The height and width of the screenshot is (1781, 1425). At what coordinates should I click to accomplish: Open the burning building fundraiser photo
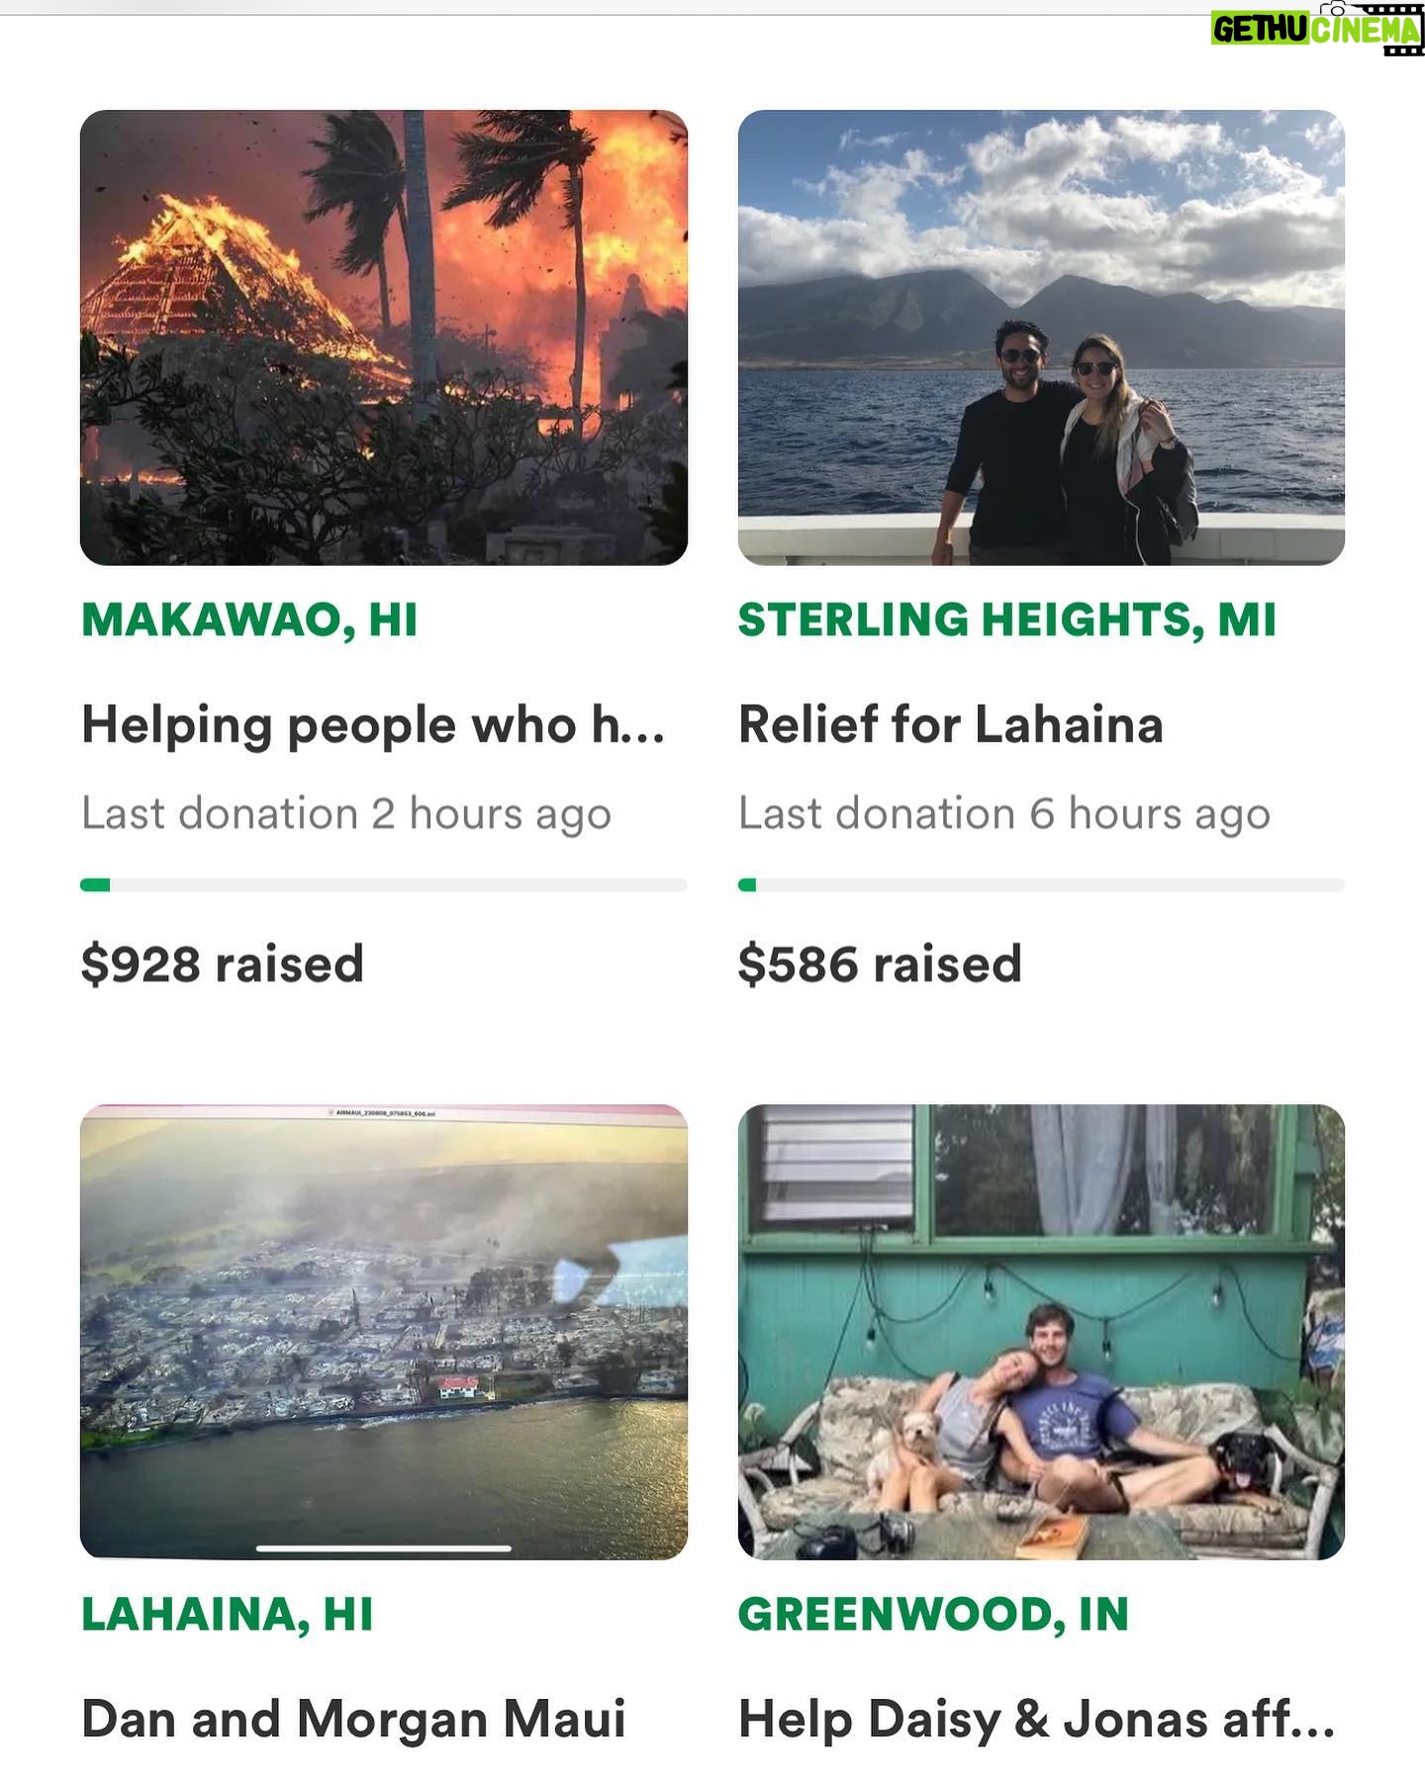click(x=384, y=337)
